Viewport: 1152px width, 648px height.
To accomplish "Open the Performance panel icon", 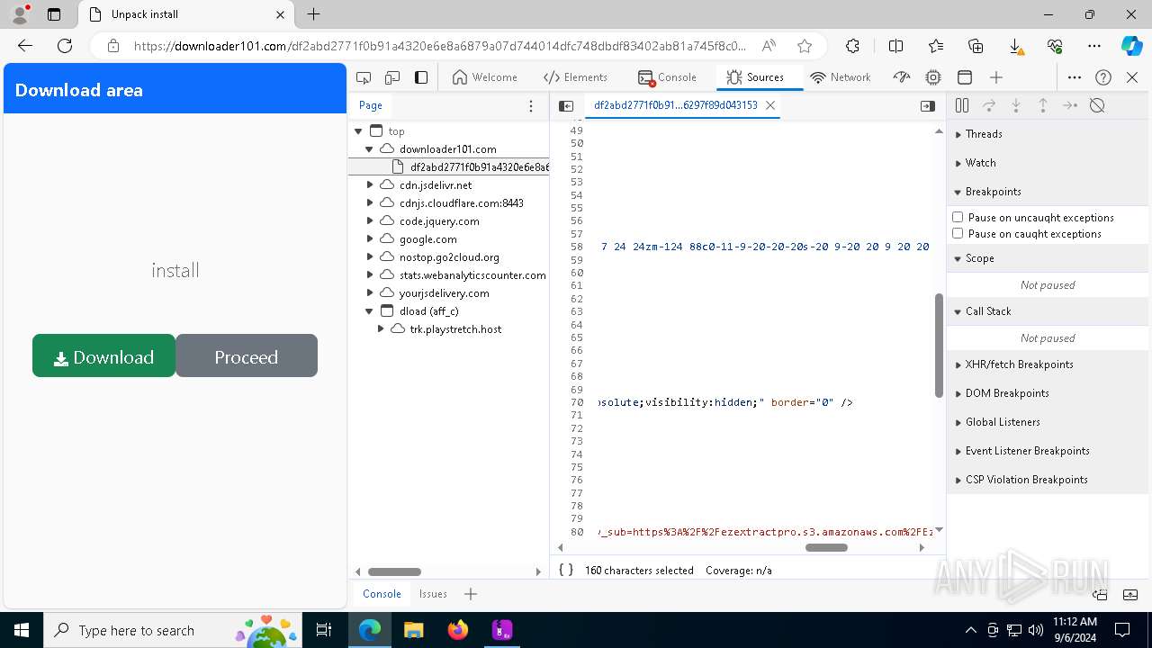I will pyautogui.click(x=902, y=77).
